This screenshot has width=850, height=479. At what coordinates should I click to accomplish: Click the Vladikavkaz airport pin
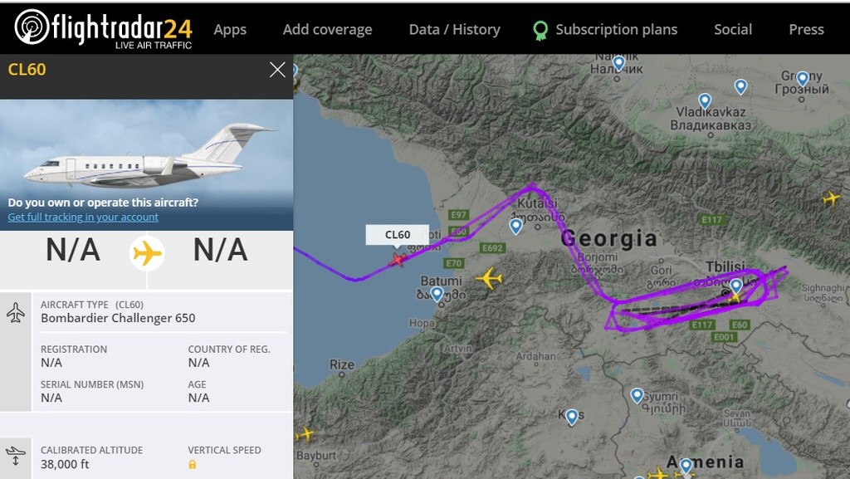(x=705, y=101)
